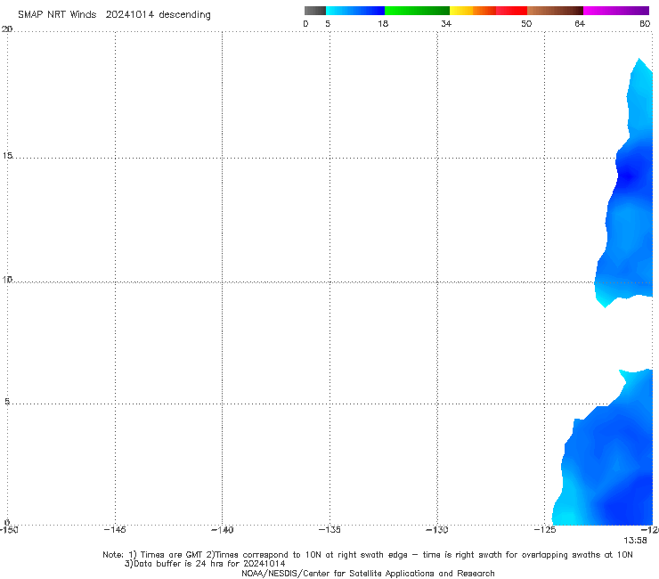This screenshot has height=579, width=659.
Task: Click the magenta segment of the color bar
Action: point(616,11)
